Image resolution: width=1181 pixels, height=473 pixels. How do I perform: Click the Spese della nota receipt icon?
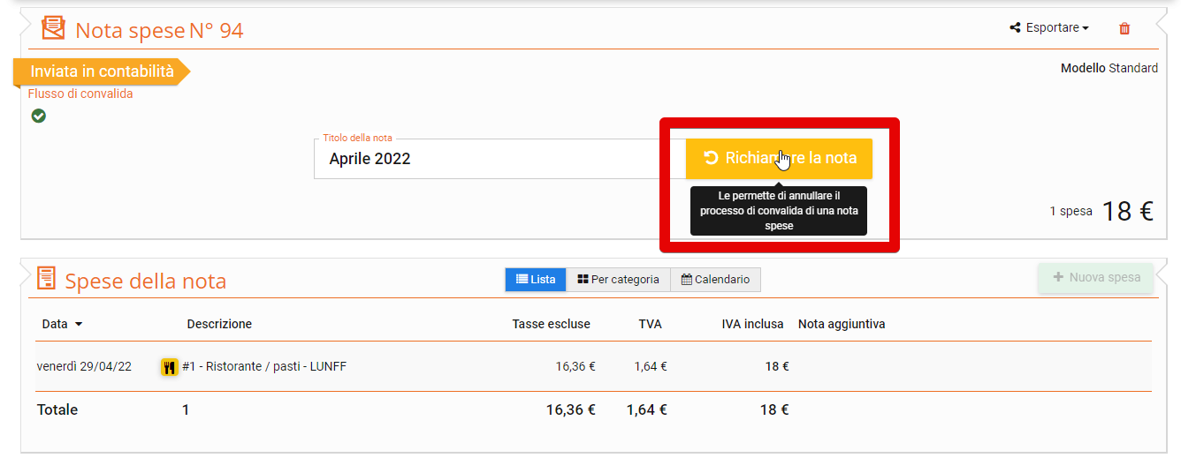tap(46, 278)
